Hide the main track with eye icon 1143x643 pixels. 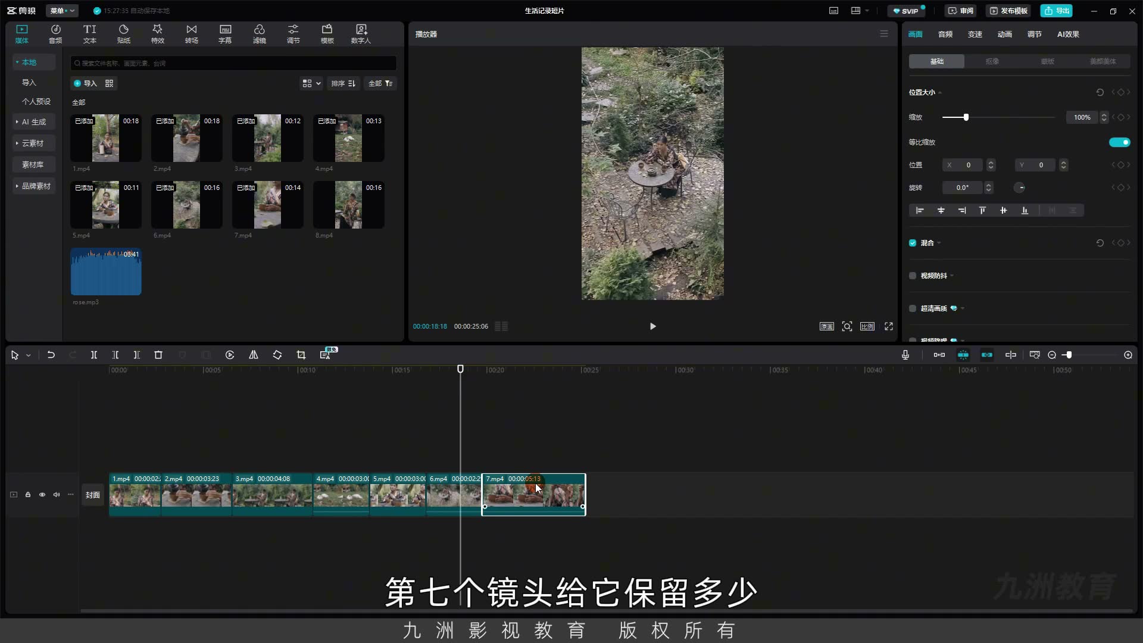point(42,495)
